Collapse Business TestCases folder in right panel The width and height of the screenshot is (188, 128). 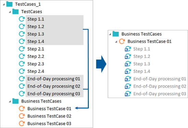[110, 34]
